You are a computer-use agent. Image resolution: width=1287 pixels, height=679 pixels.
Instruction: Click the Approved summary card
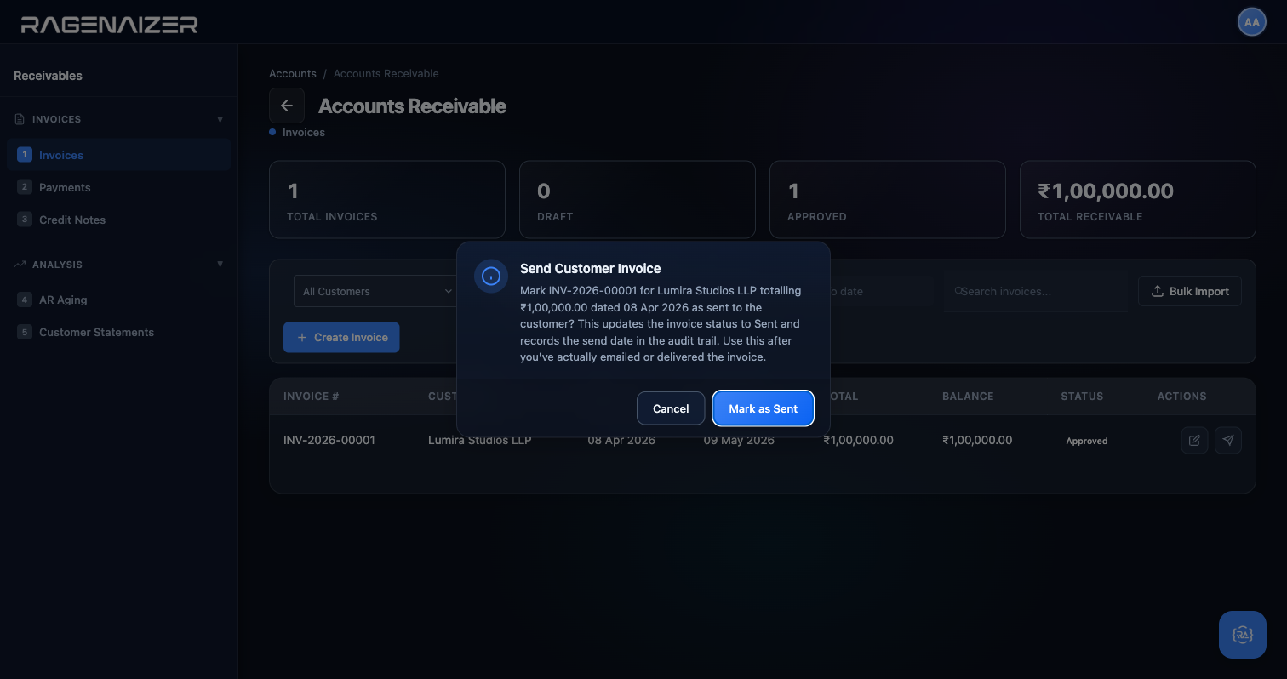(x=888, y=199)
